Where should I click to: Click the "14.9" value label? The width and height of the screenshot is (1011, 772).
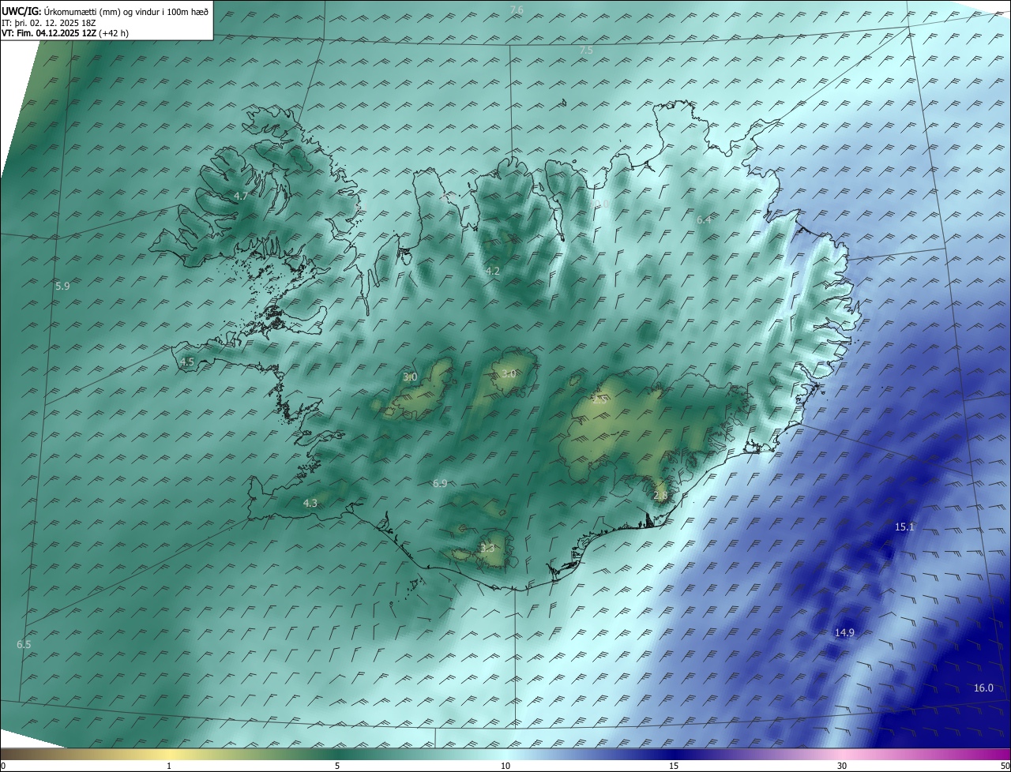844,632
